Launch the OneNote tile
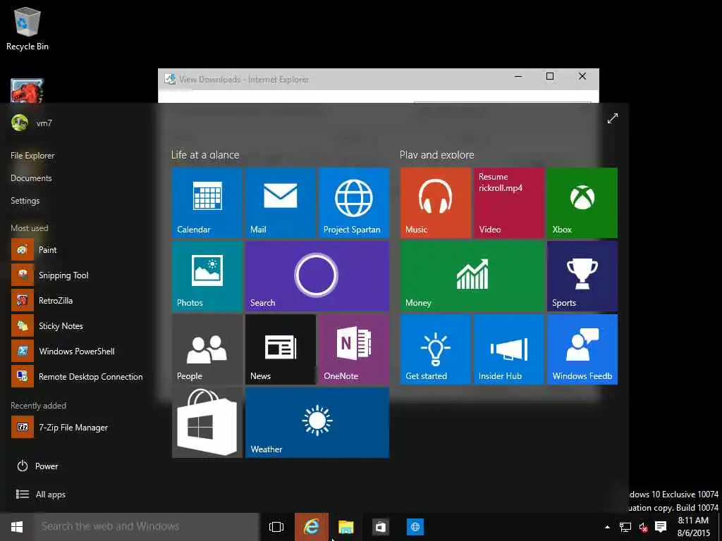This screenshot has height=541, width=722. coord(354,349)
